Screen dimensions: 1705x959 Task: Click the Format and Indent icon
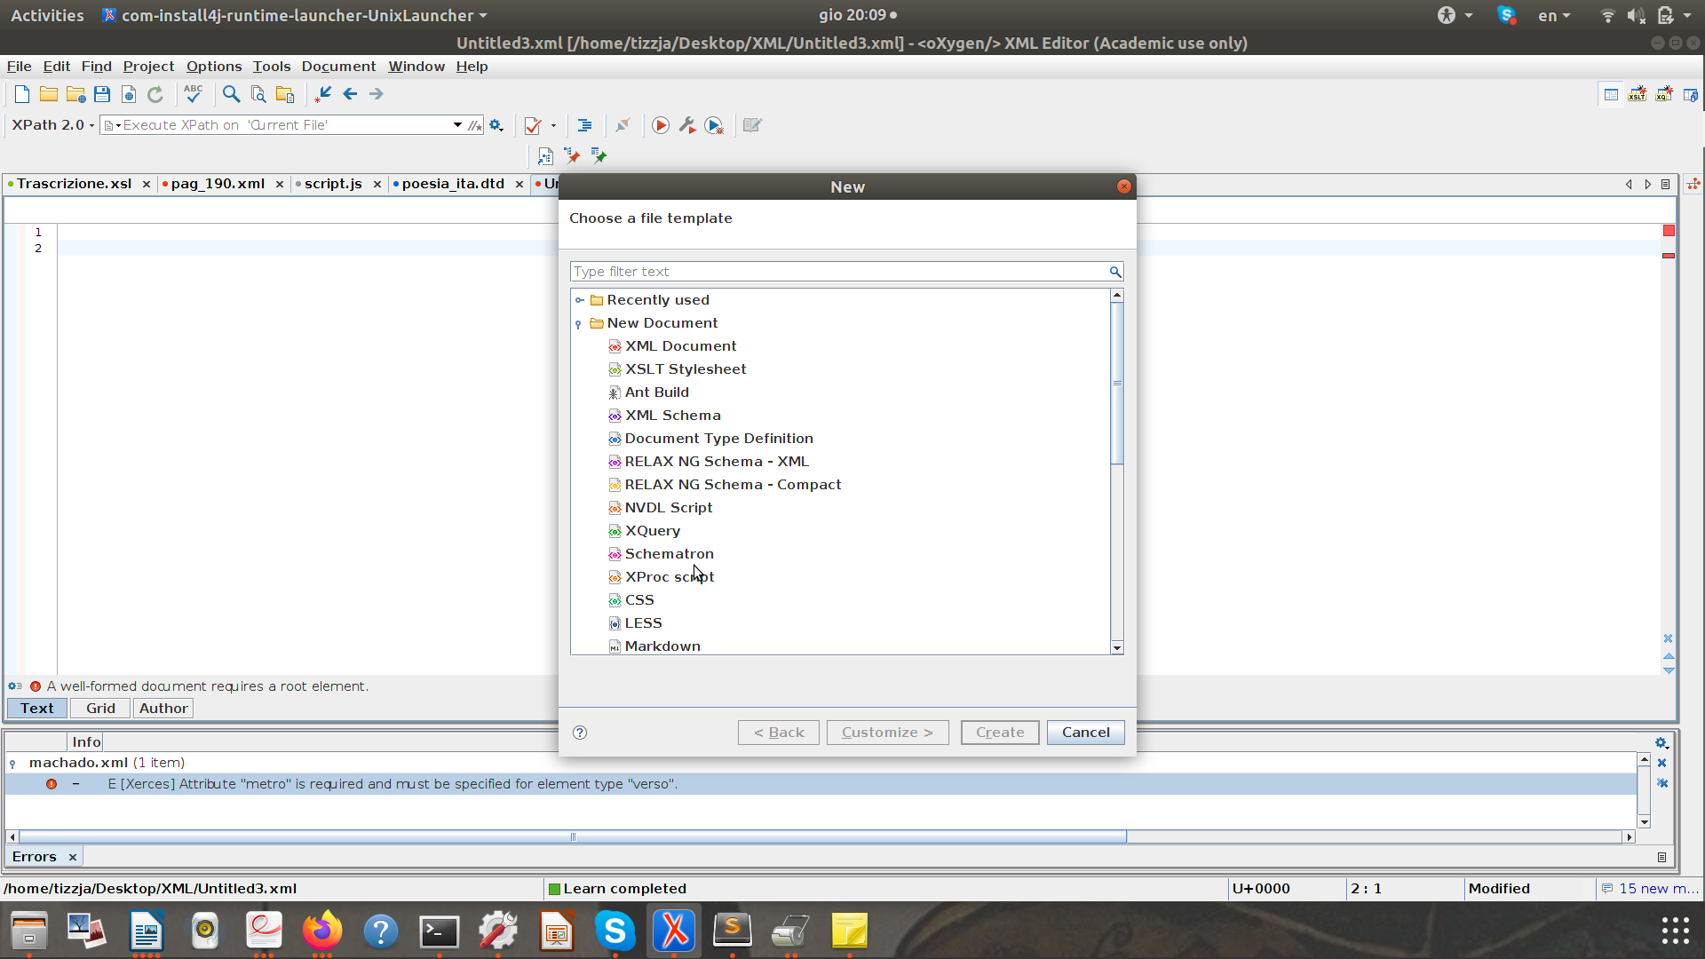[584, 125]
